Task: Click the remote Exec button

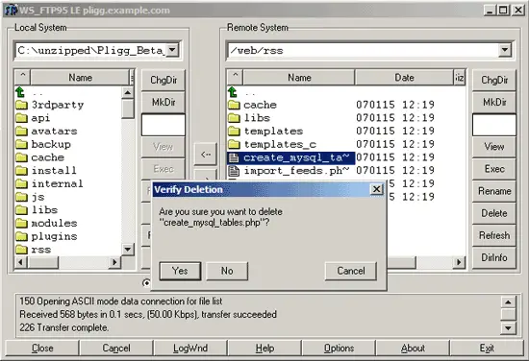Action: click(x=494, y=169)
